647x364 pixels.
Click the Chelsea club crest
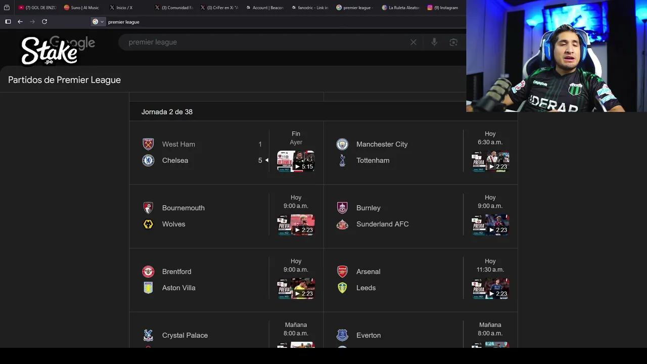148,160
